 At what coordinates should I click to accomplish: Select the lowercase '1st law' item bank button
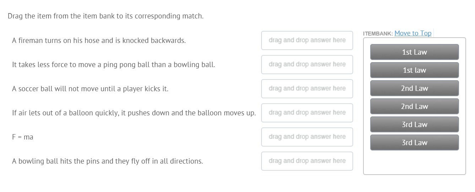(x=414, y=70)
